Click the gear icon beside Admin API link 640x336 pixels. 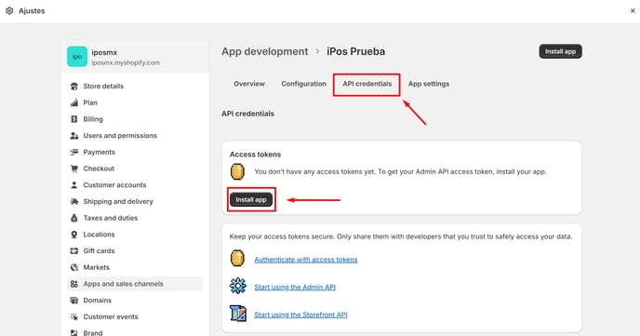(x=237, y=286)
